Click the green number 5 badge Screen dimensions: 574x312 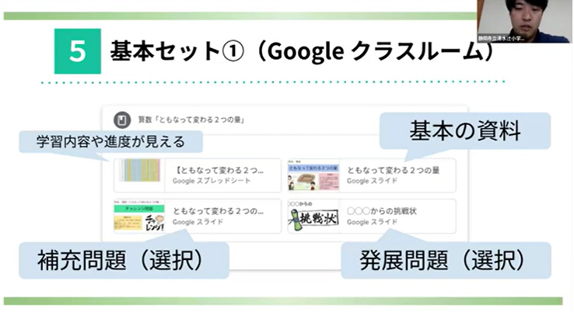click(x=77, y=51)
